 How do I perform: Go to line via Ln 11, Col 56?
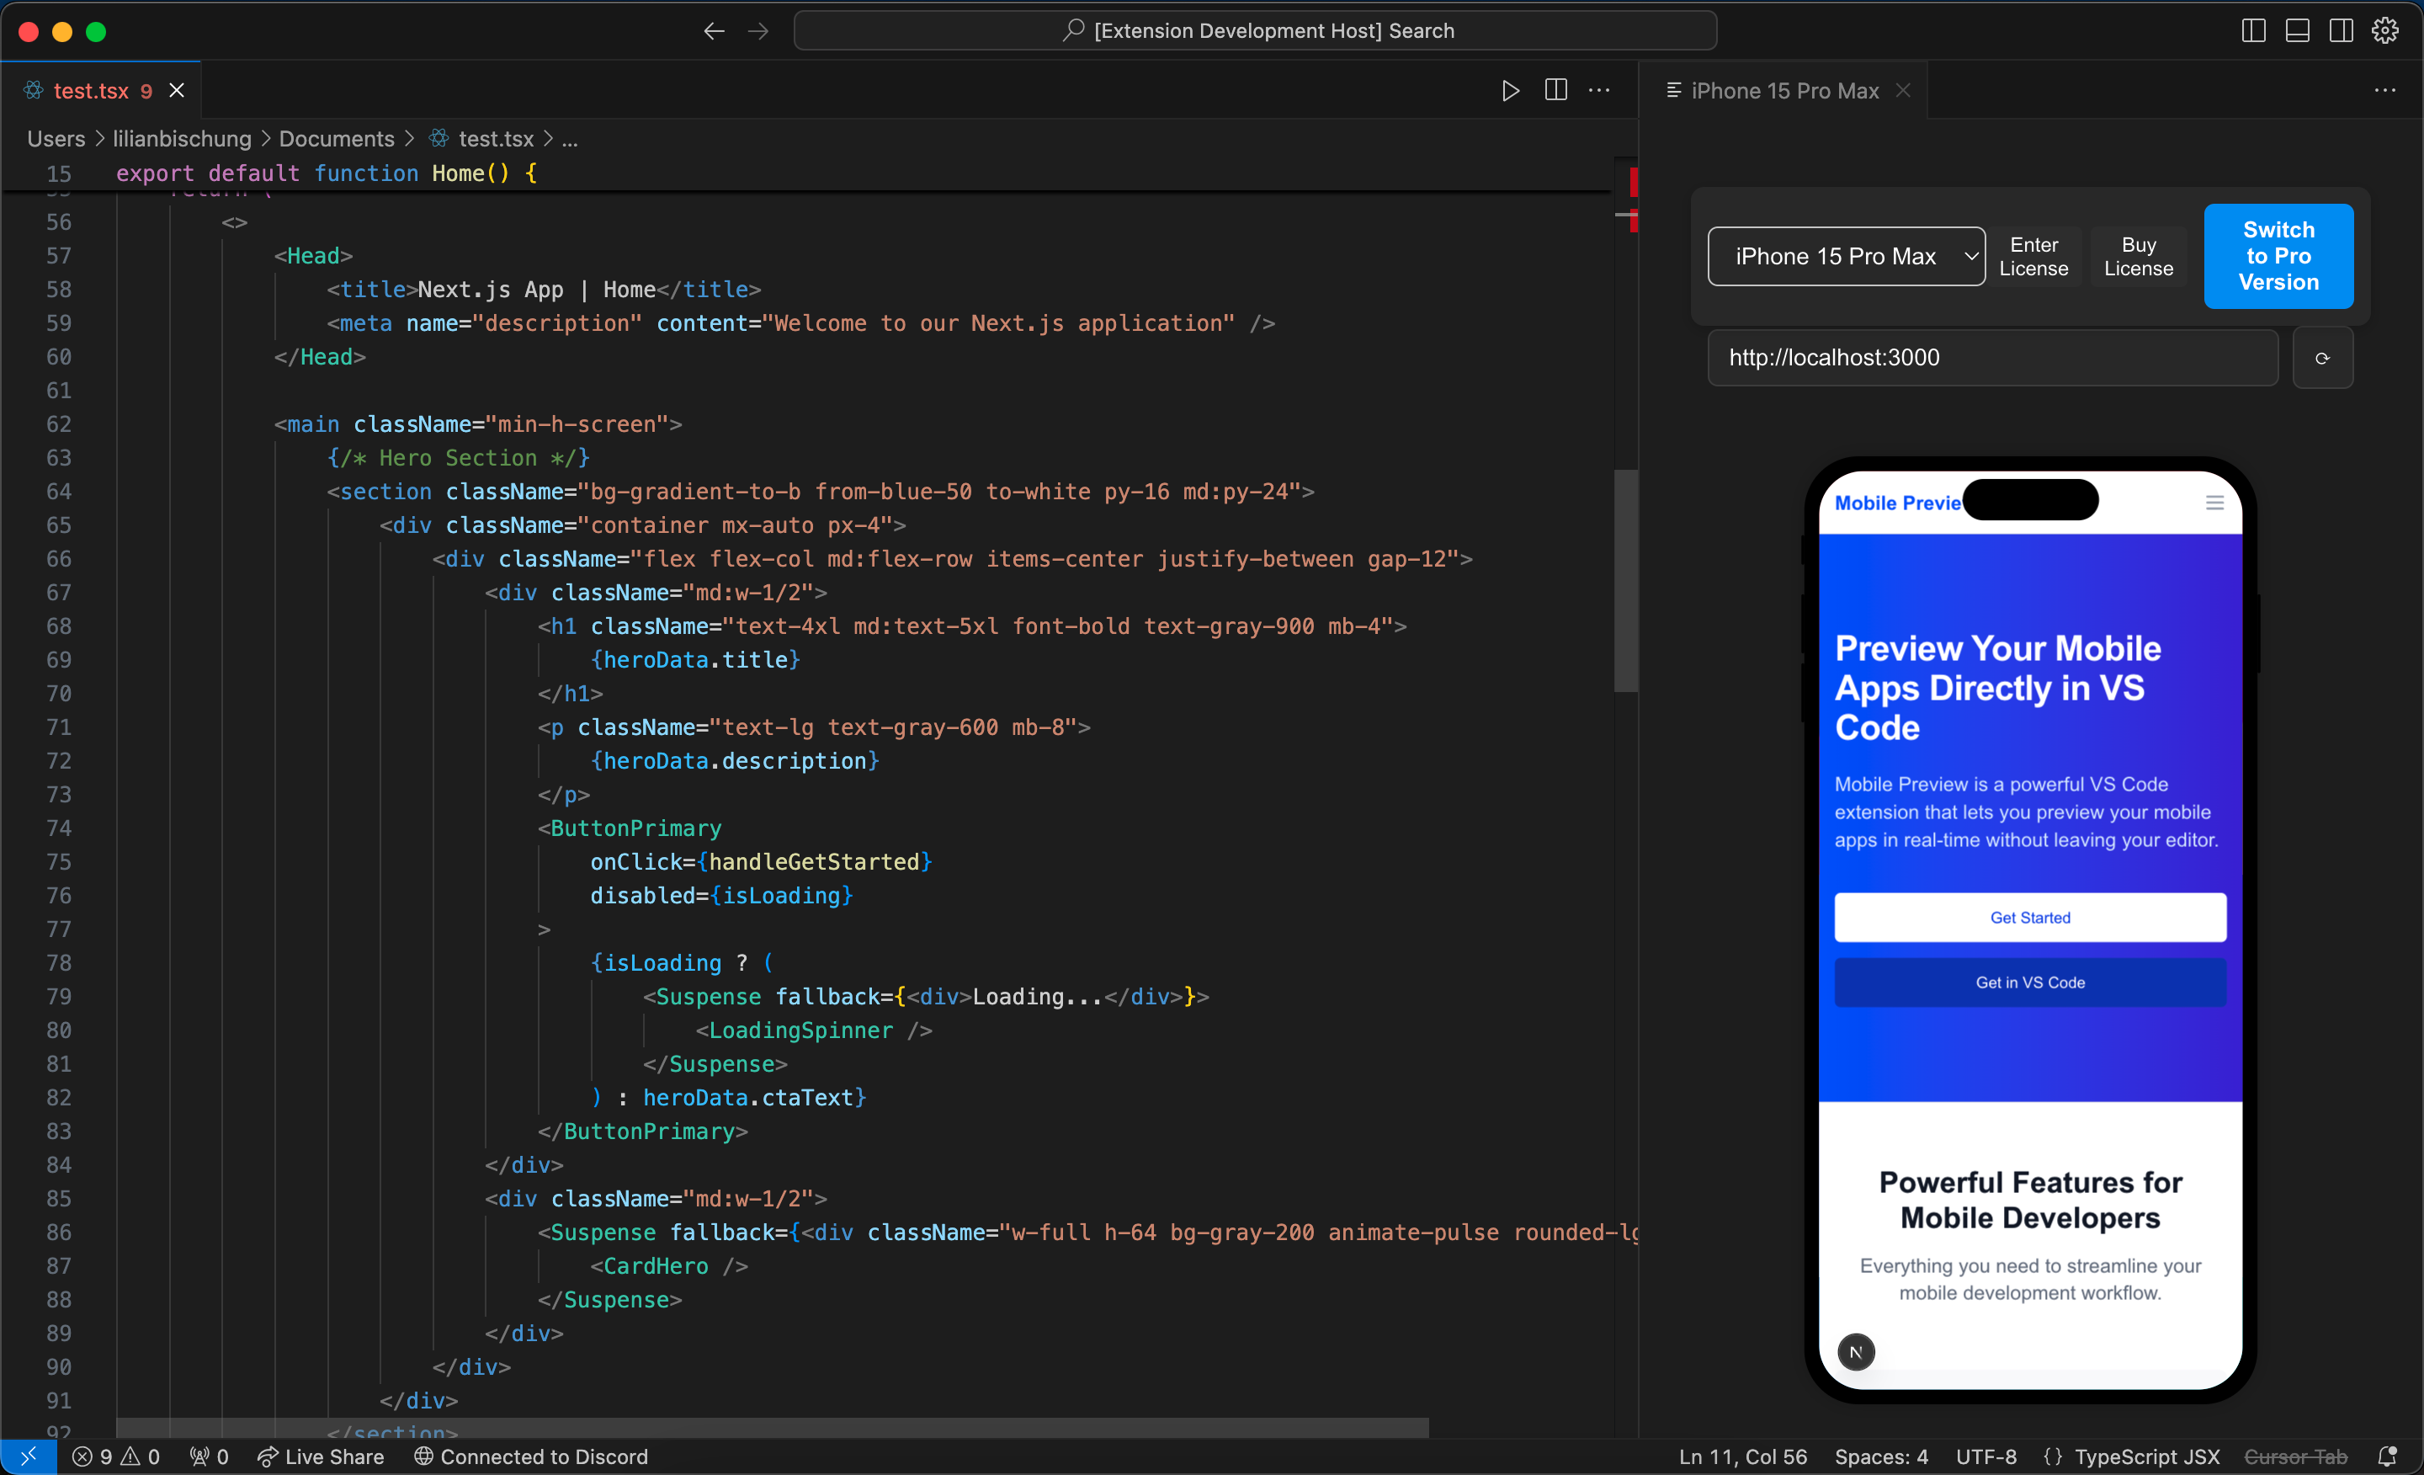[1742, 1456]
